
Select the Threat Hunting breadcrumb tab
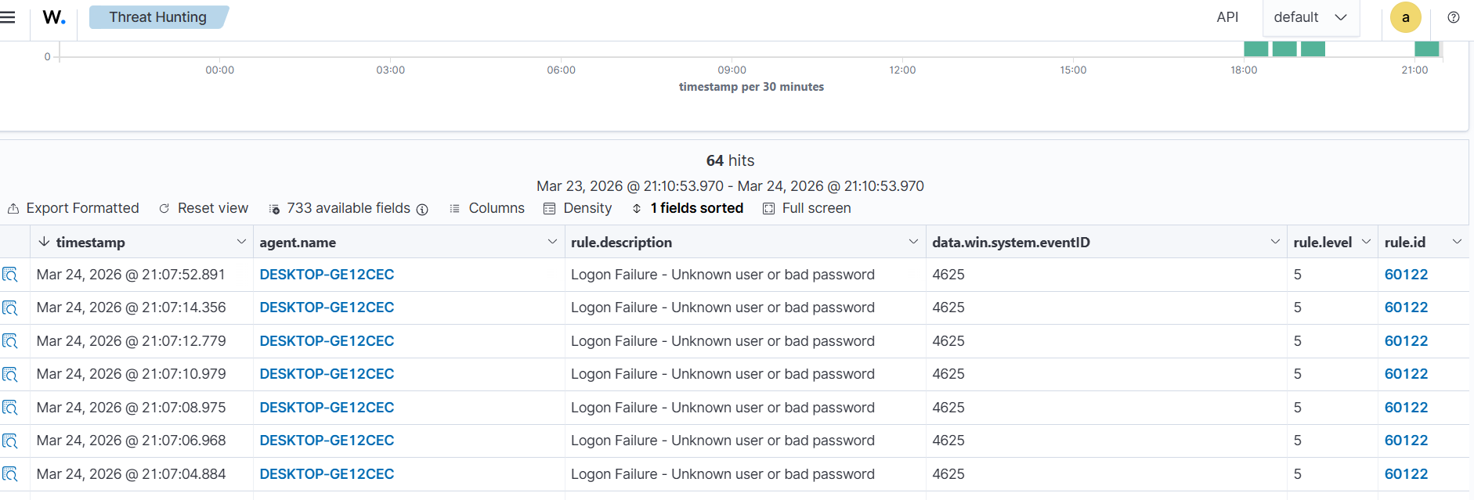[157, 17]
